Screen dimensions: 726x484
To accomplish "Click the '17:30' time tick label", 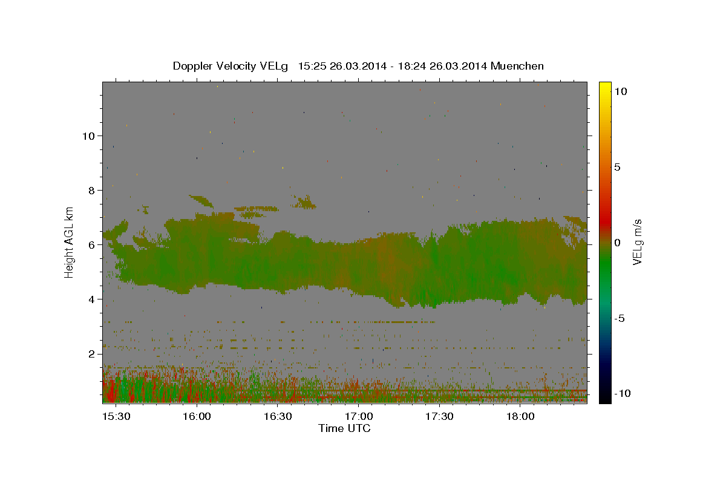I will tap(439, 417).
